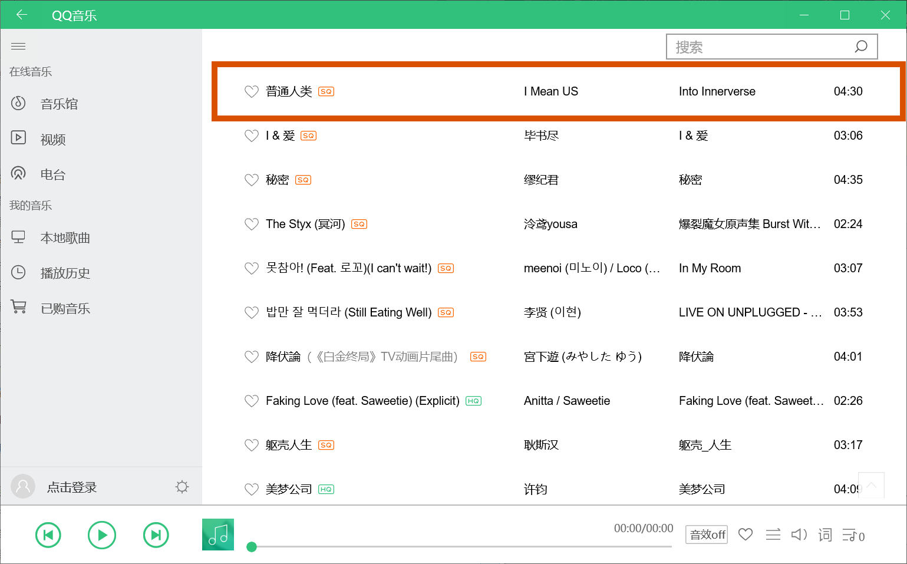This screenshot has height=564, width=907.
Task: Click the search magnifier icon
Action: 861,47
